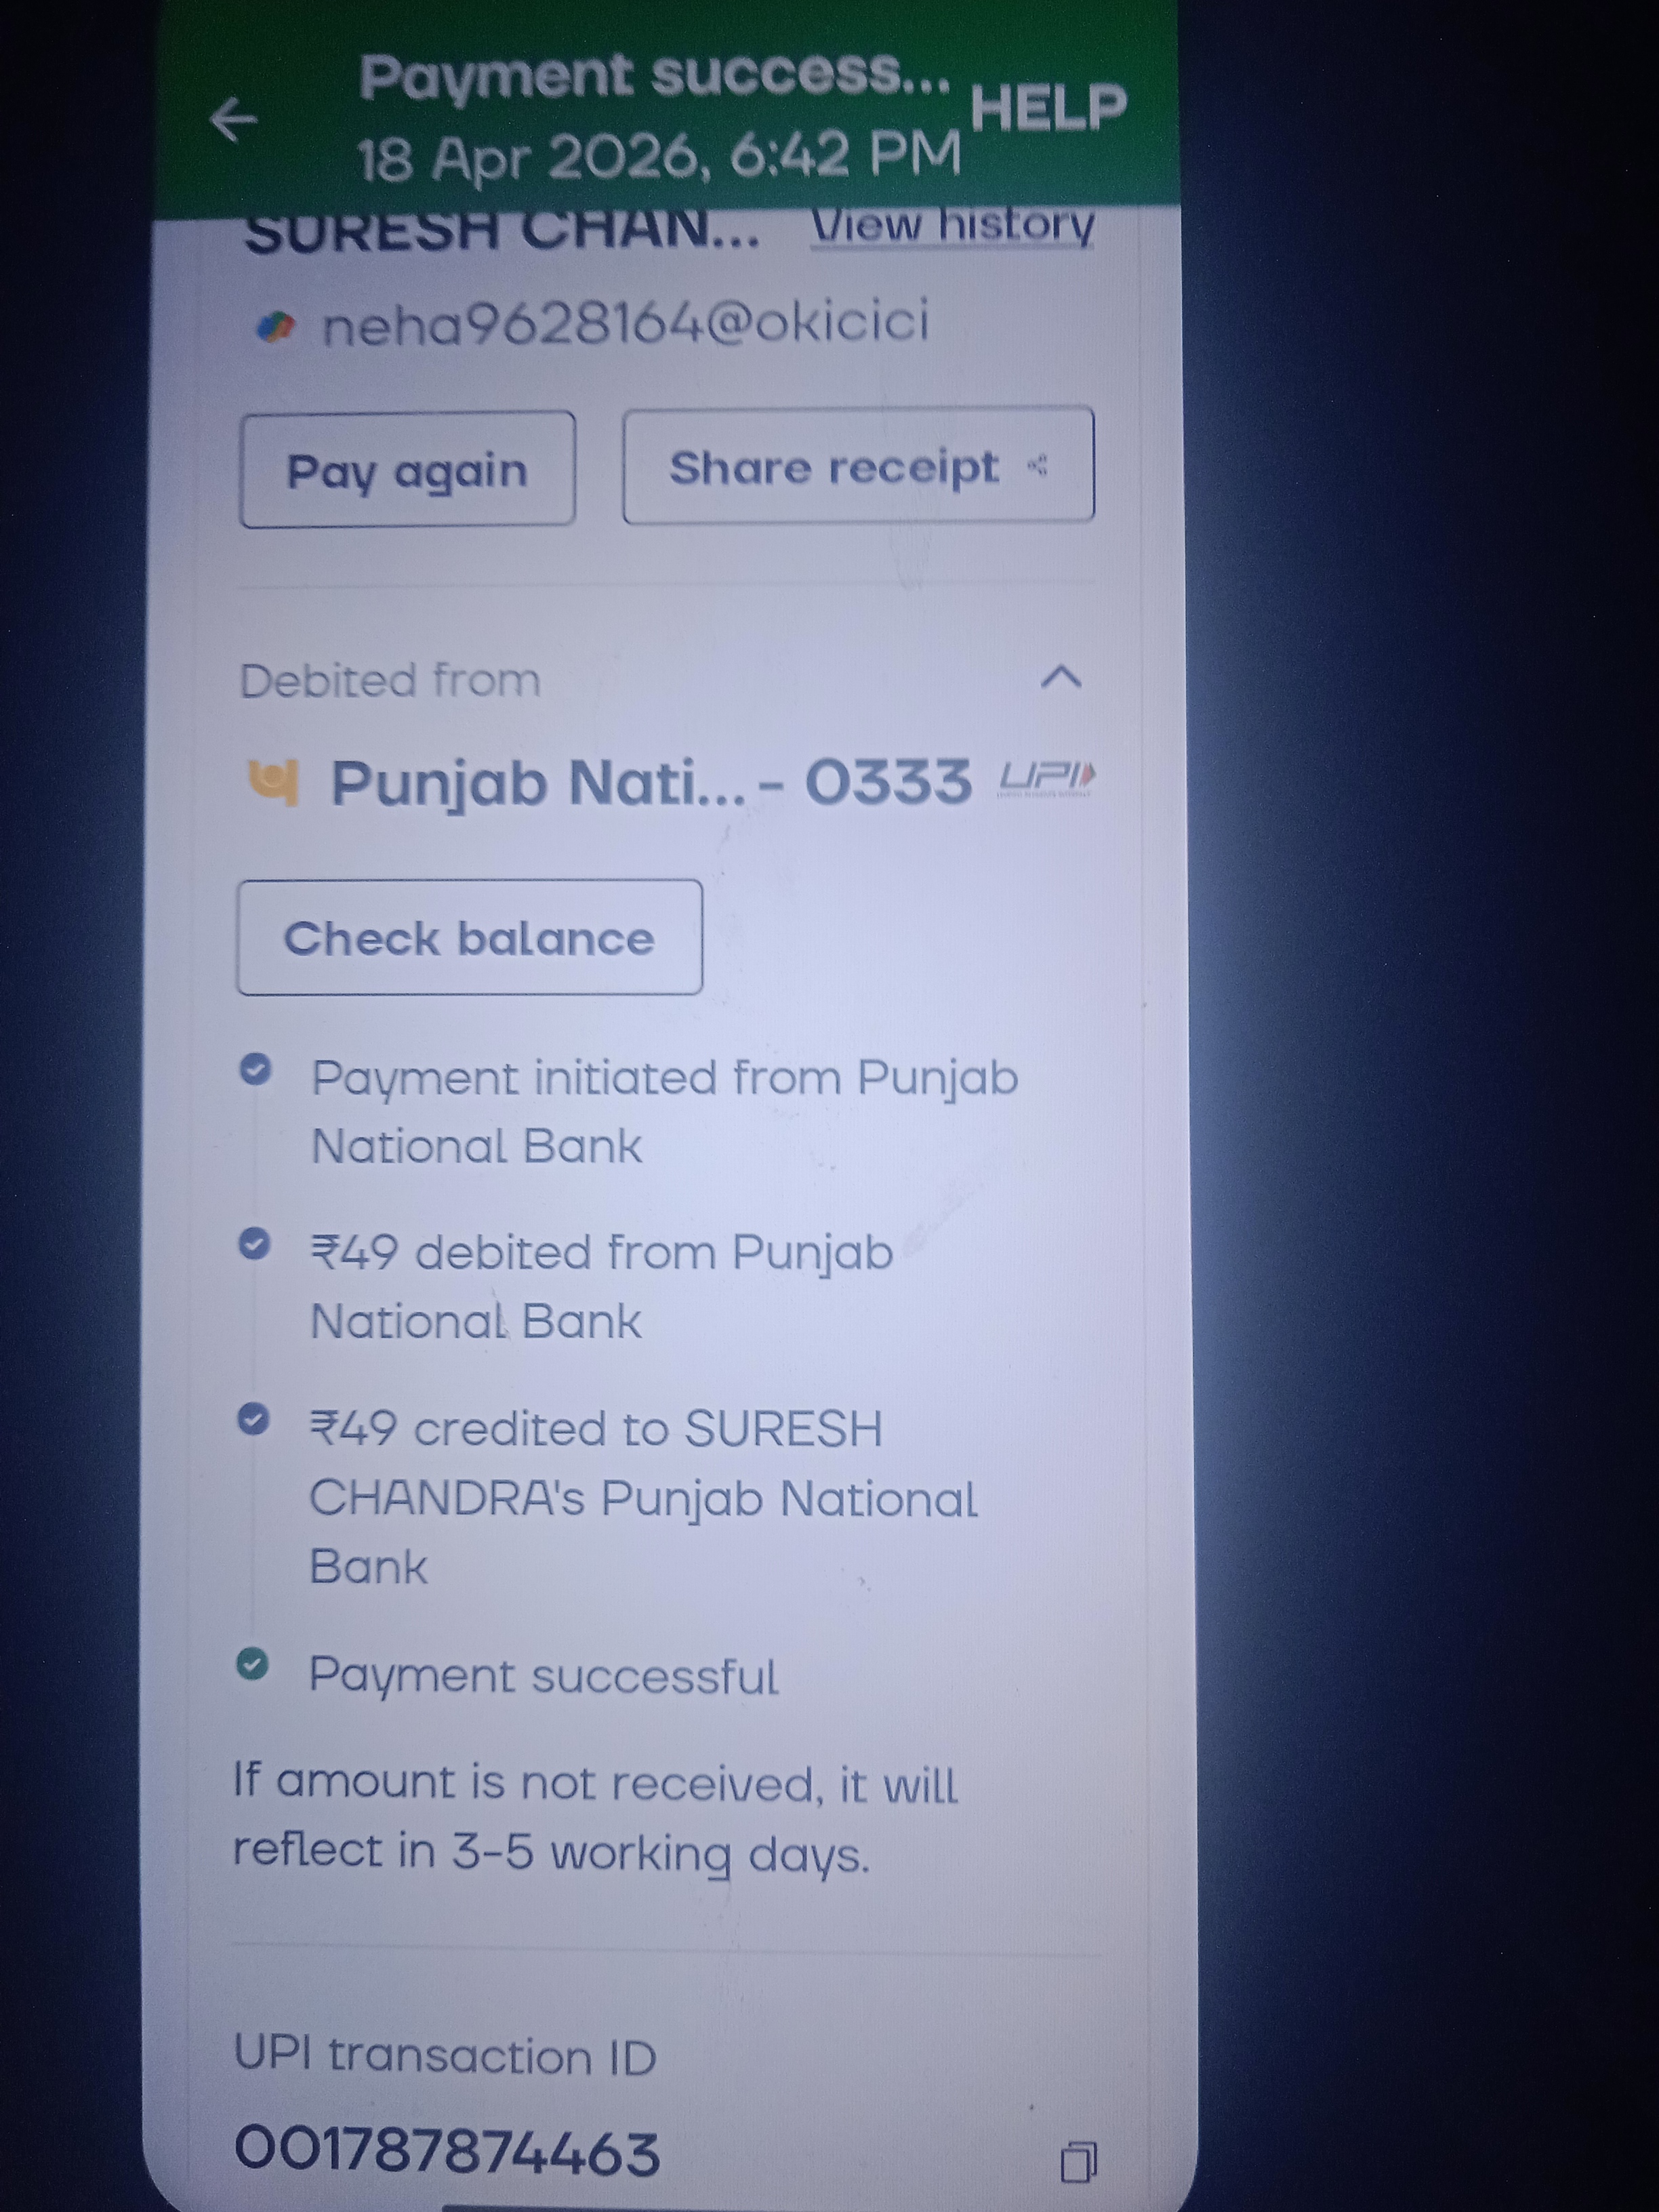1659x2212 pixels.
Task: Tap the UPI logo icon
Action: tap(1047, 778)
